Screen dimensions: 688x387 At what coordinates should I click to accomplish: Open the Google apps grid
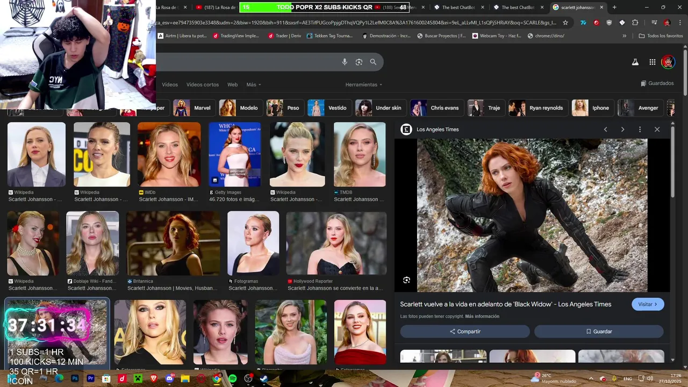pyautogui.click(x=652, y=62)
